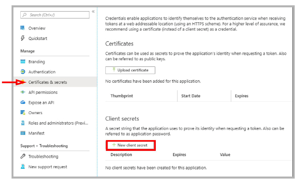Click the certificates Expires column header
The height and width of the screenshot is (184, 306).
[241, 96]
